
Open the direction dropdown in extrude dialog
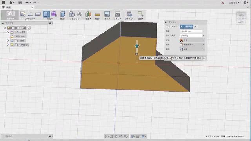click(192, 40)
